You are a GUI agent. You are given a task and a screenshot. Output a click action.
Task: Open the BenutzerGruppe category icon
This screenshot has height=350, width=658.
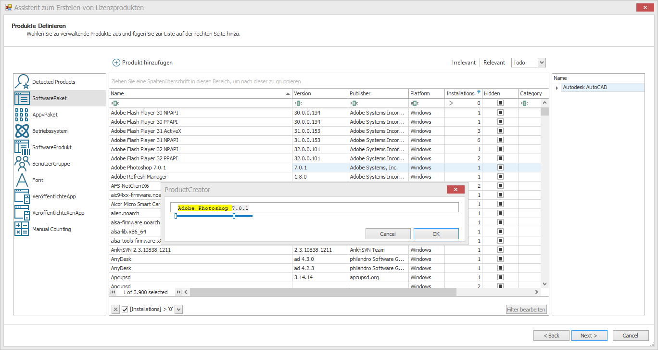tap(22, 164)
